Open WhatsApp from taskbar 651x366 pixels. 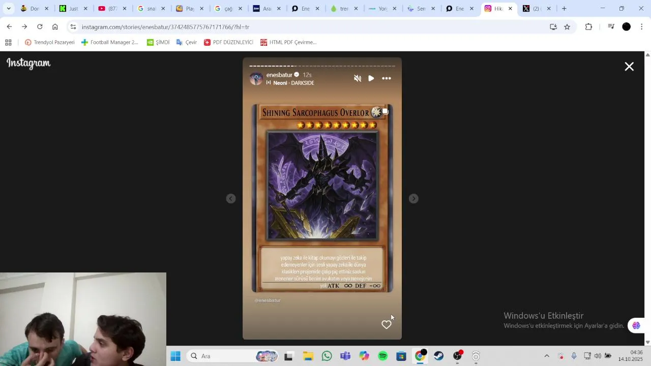click(x=327, y=356)
